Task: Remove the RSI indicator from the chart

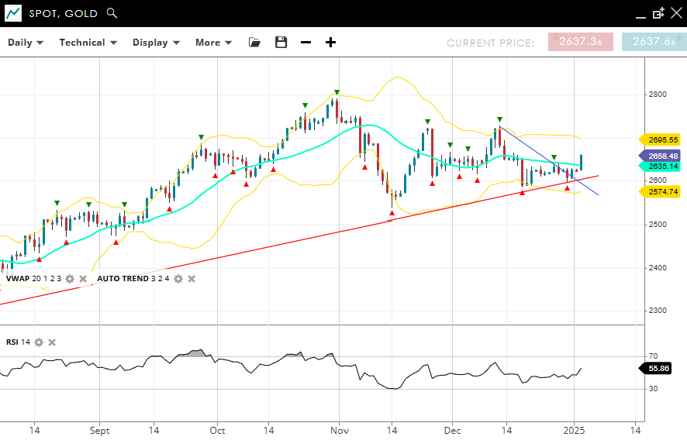Action: point(52,342)
